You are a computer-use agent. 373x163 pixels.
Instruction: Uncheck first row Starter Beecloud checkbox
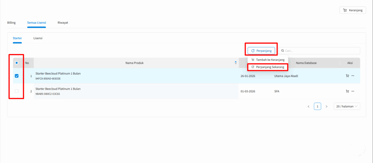click(16, 76)
